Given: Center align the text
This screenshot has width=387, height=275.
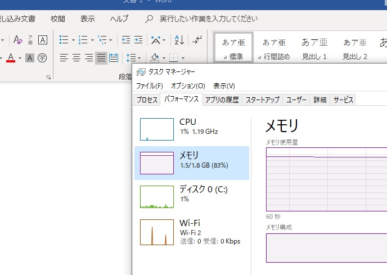Looking at the screenshot, I should point(76,58).
